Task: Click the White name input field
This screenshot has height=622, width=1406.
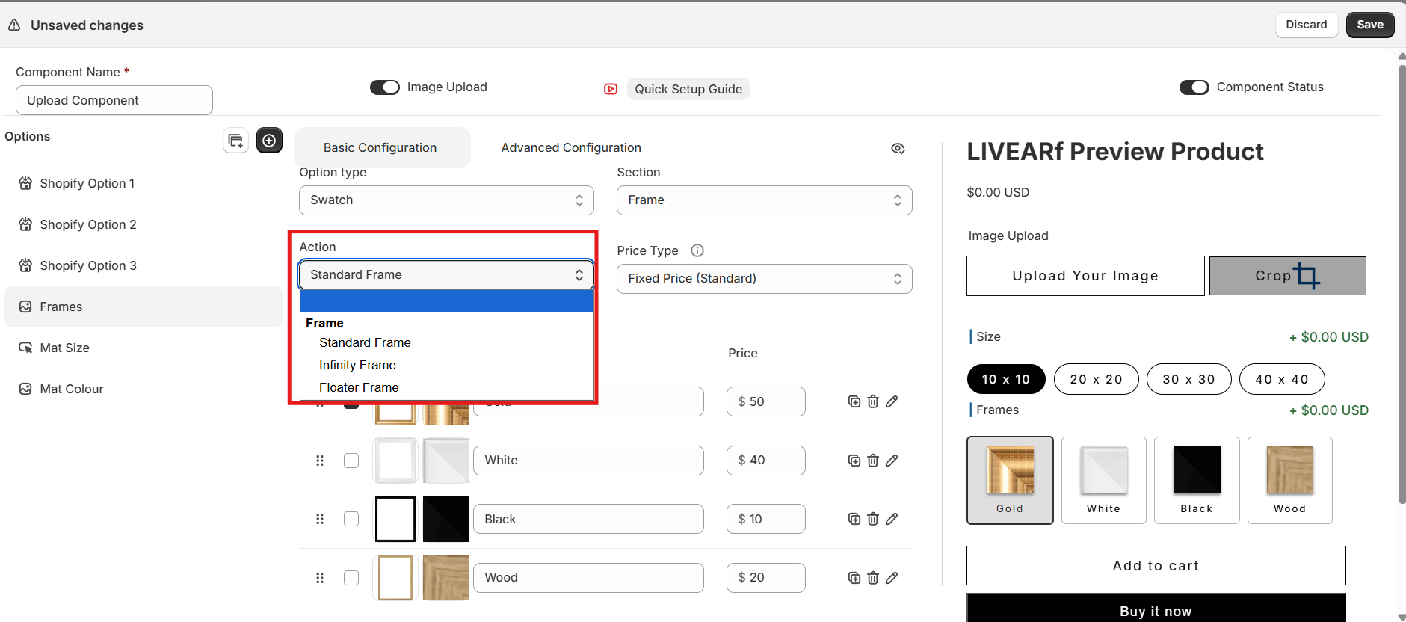Action: (x=588, y=461)
